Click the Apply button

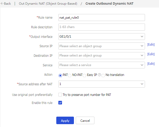click(x=65, y=121)
